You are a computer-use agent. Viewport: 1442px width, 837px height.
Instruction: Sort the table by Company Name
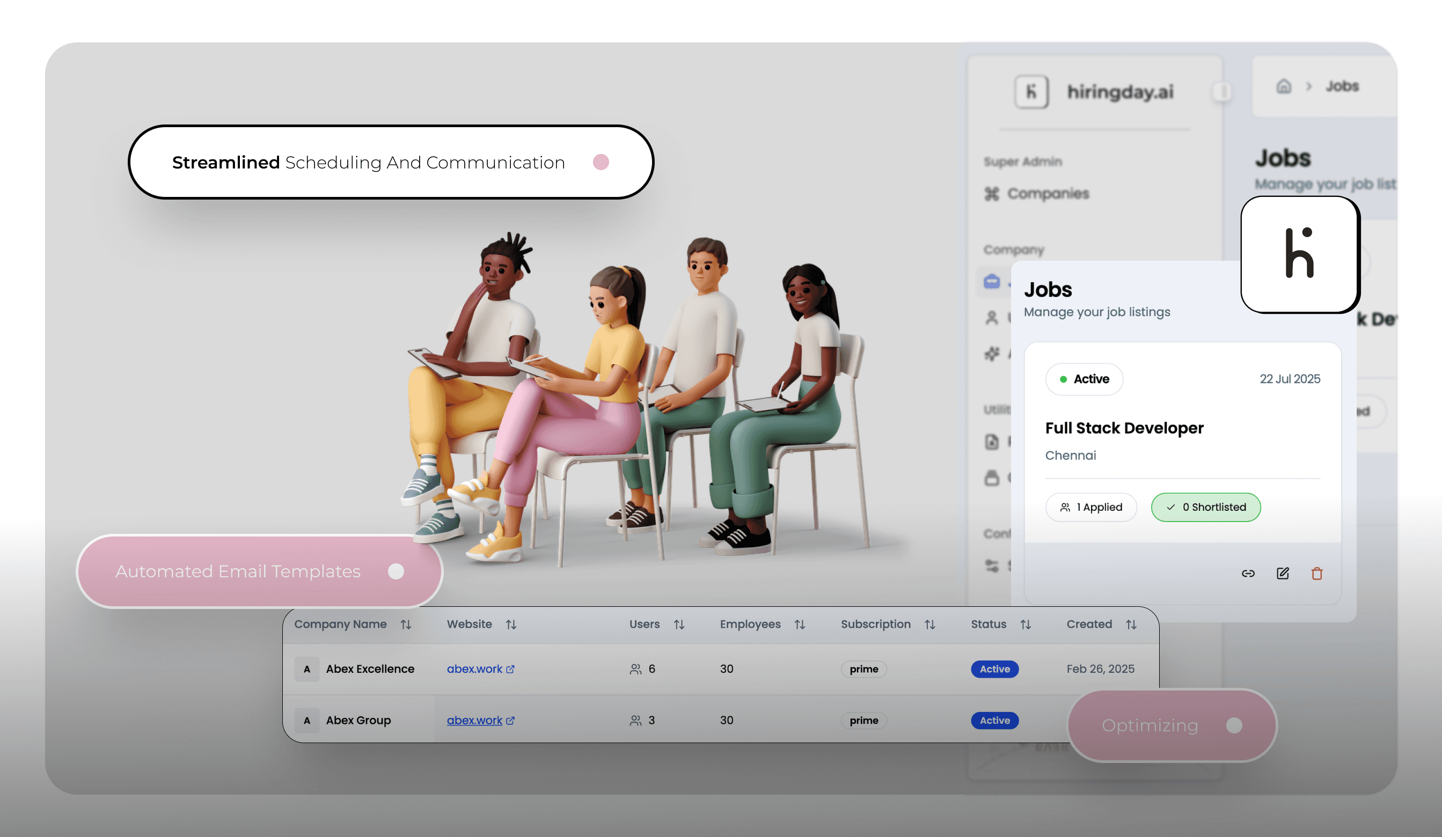(x=406, y=624)
